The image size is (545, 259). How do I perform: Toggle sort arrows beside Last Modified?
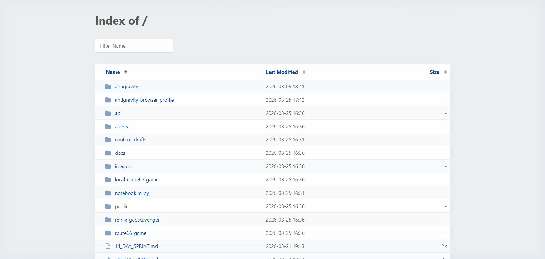click(x=304, y=72)
